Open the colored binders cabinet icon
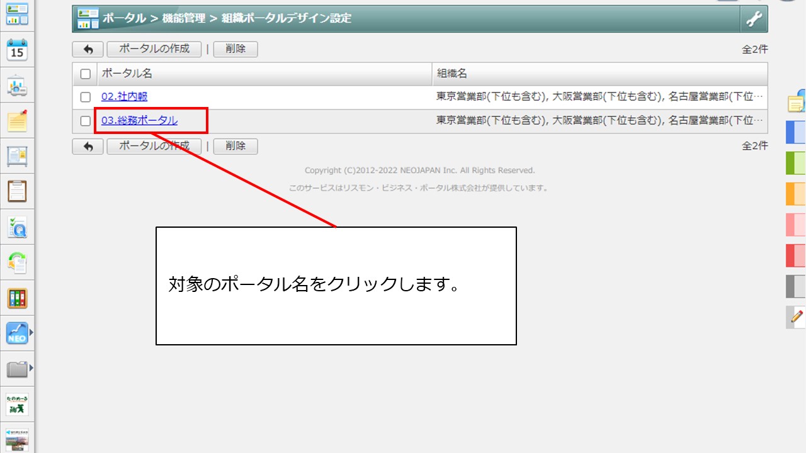Viewport: 806px width, 453px height. coord(17,298)
